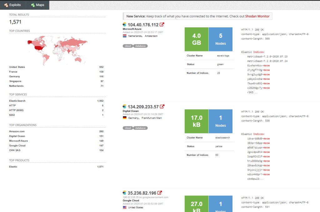Screen dimensions: 320x212
Task: Filter by ElasticSearch service
Action: (x=17, y=101)
